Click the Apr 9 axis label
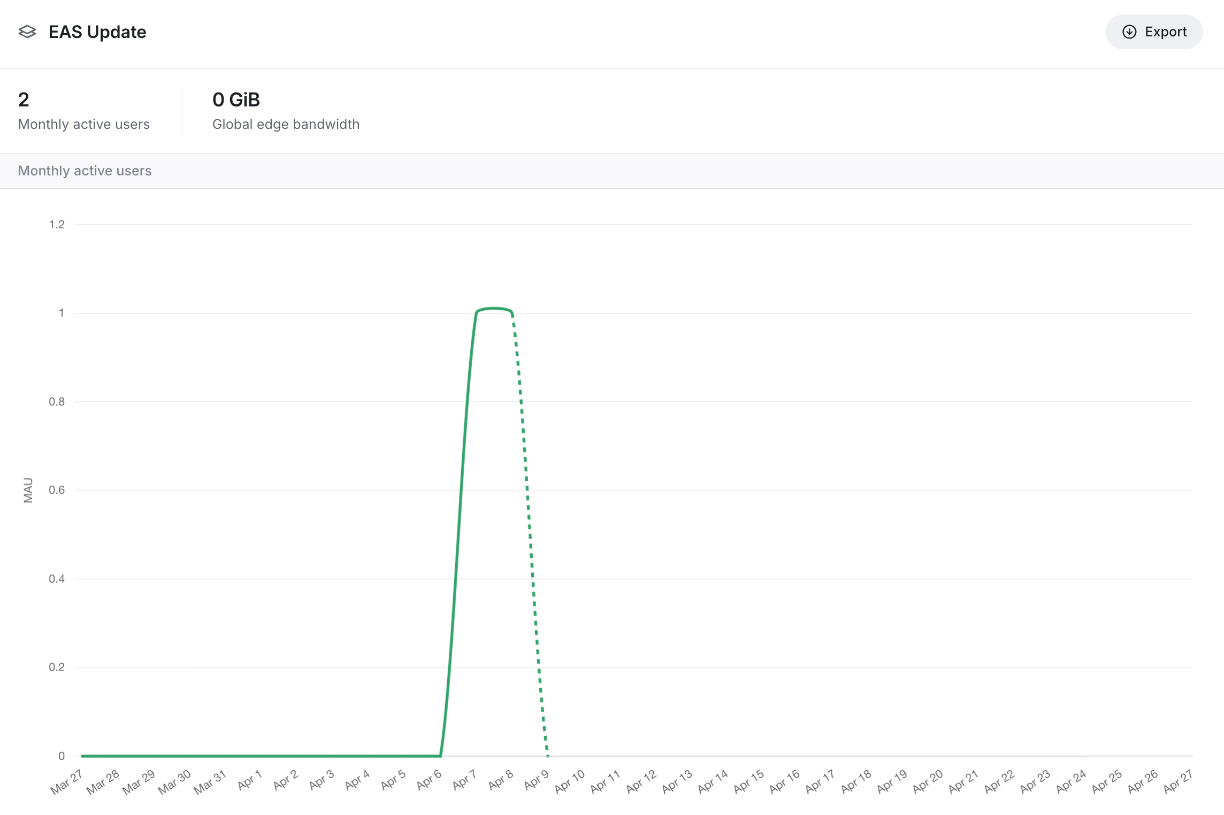The image size is (1224, 815). [536, 780]
